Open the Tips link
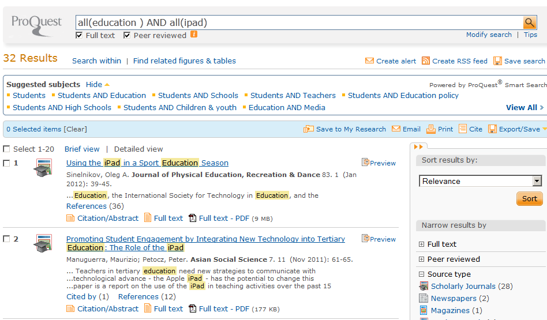Viewport: 547px width, 320px height. pyautogui.click(x=530, y=35)
